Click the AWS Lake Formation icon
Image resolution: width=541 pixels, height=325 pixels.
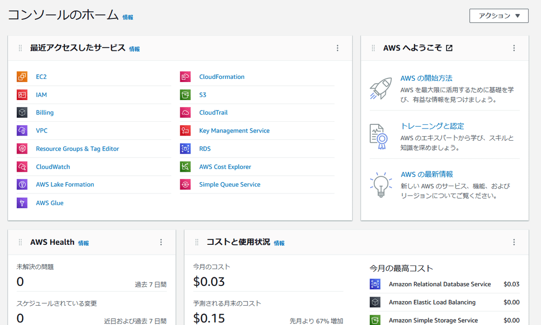(22, 184)
